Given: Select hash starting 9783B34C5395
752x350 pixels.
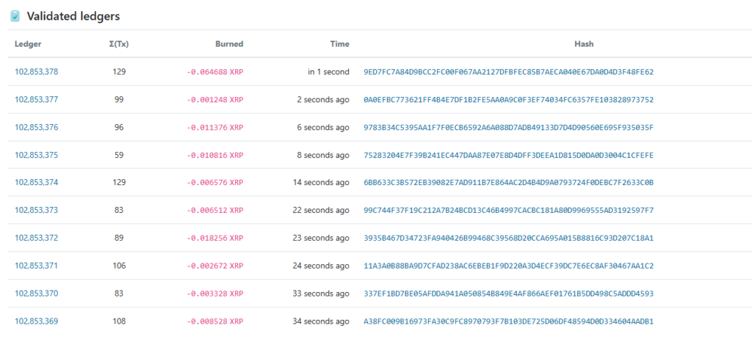Looking at the screenshot, I should point(508,128).
